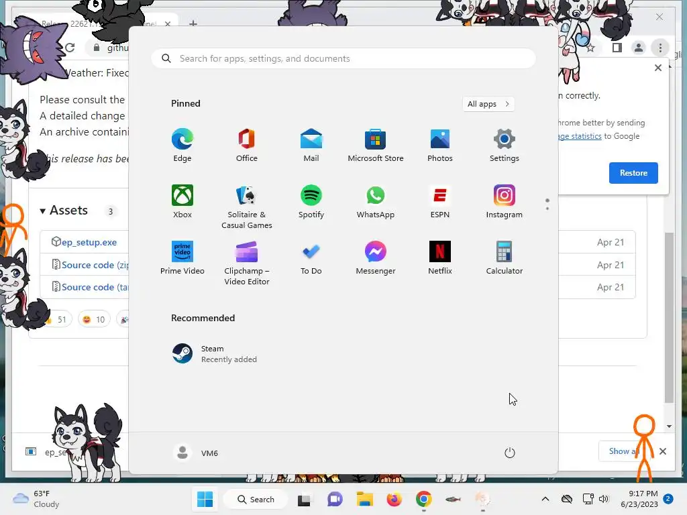The width and height of the screenshot is (687, 515).
Task: Launch Netflix from pinned apps
Action: click(x=440, y=258)
